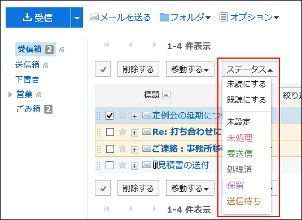Screen dimensions: 302x220
Task: Open the 見積書の送付 mail
Action: [x=183, y=165]
